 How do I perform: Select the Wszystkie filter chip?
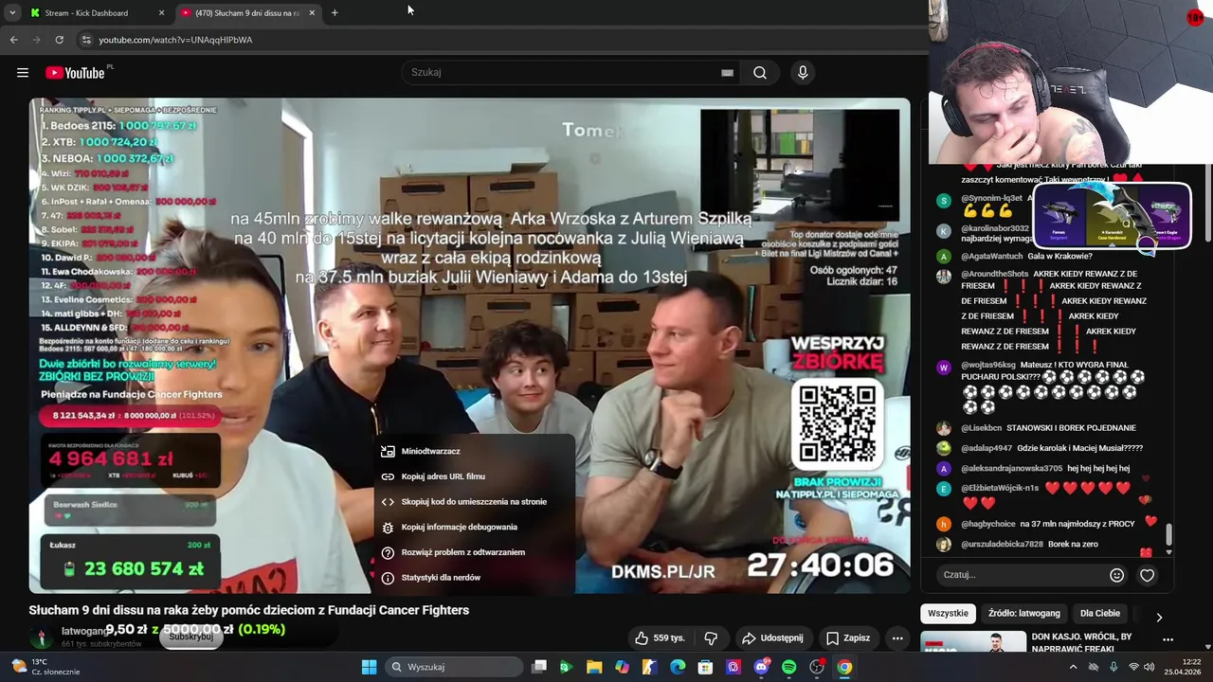948,614
